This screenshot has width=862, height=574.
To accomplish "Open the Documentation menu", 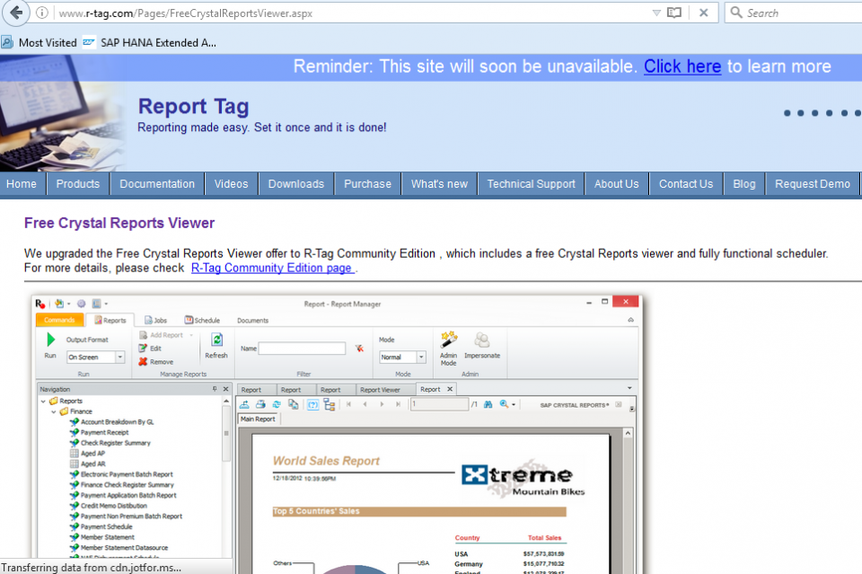I will point(157,184).
